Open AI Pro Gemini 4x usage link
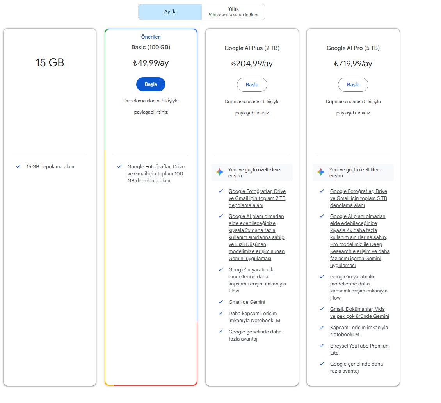This screenshot has width=441, height=403. [x=360, y=241]
